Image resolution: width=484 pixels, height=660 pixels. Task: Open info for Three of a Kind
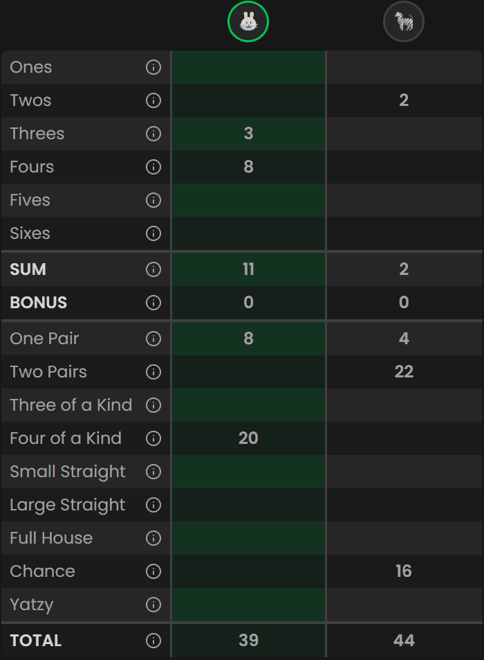point(153,405)
